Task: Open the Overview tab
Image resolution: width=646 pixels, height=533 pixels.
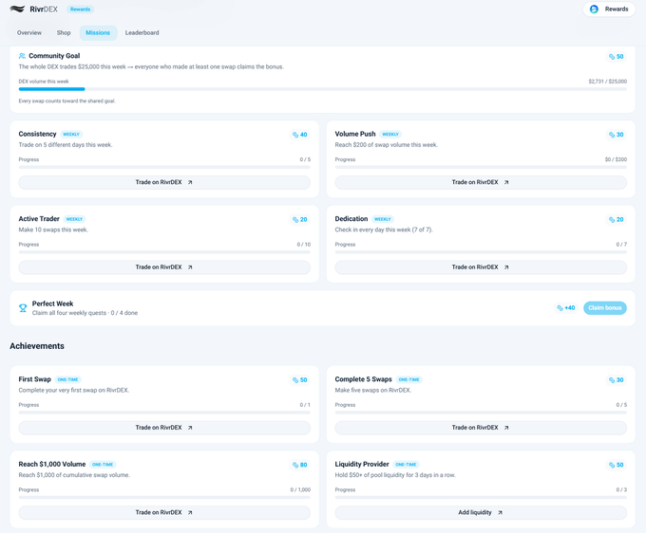Action: pyautogui.click(x=29, y=33)
